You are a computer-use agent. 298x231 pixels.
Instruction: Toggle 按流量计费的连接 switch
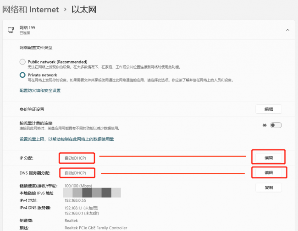(x=276, y=125)
